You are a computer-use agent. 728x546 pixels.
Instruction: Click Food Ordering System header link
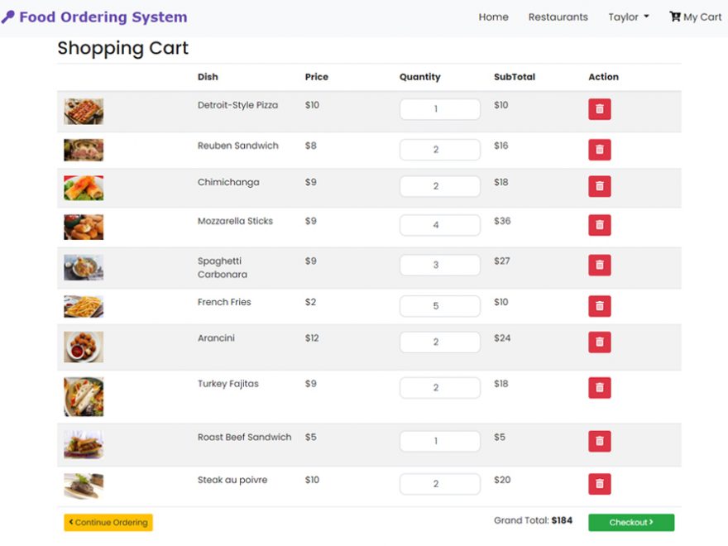103,17
